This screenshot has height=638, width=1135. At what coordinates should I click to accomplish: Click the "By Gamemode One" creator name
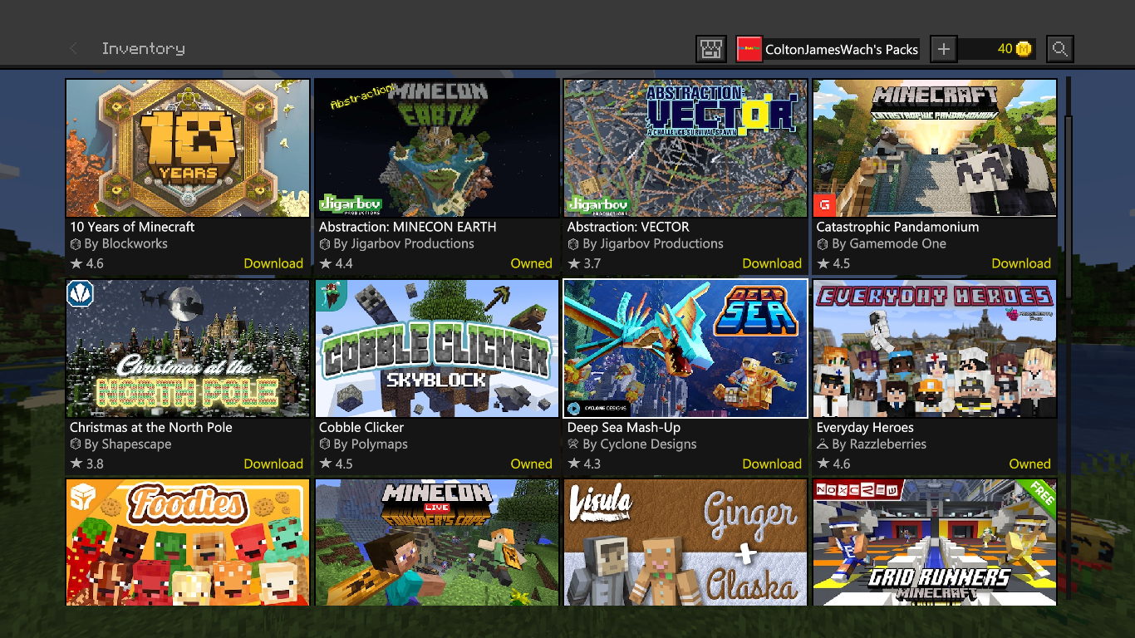(889, 244)
